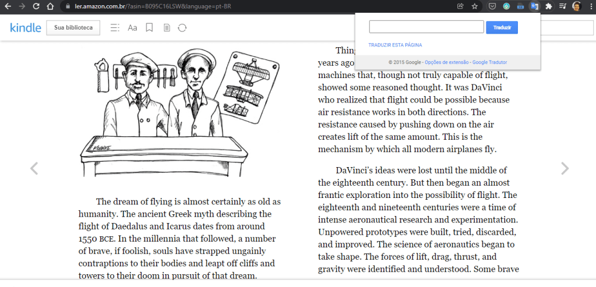Click the TRADUZIR ESTA PÁGINA link
This screenshot has height=287, width=596.
395,45
